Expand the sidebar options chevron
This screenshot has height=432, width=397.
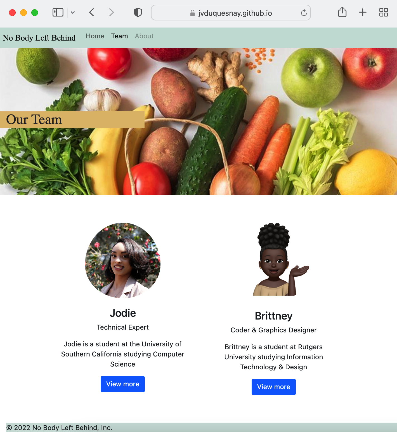tap(73, 13)
